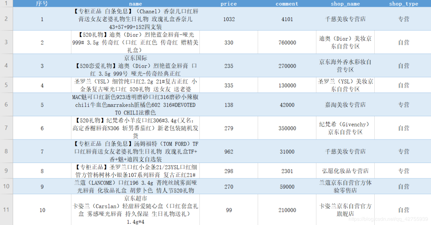
Task: Click shop cell 京东海外香水彩妆自营专区
Action: pyautogui.click(x=345, y=66)
